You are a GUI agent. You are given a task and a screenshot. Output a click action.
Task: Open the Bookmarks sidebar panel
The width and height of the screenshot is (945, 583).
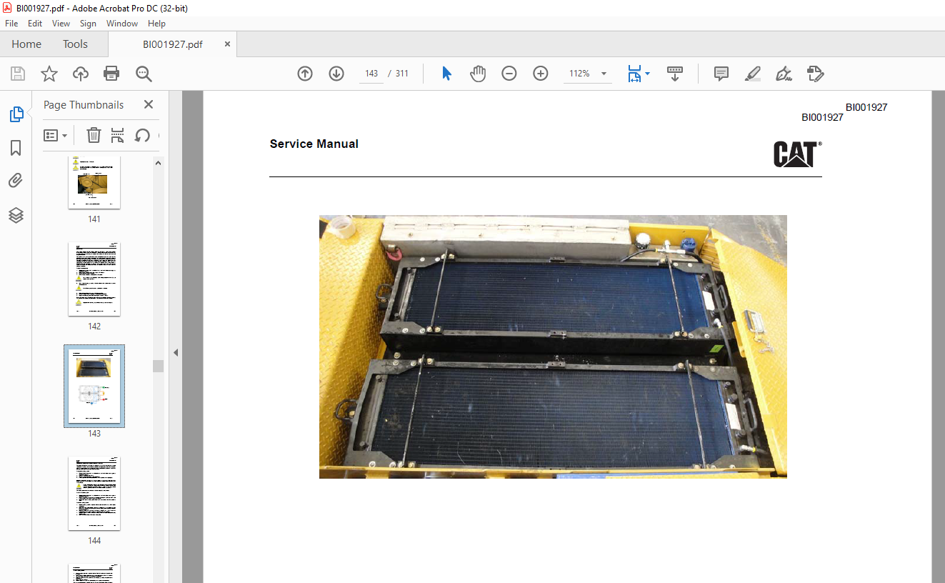16,148
